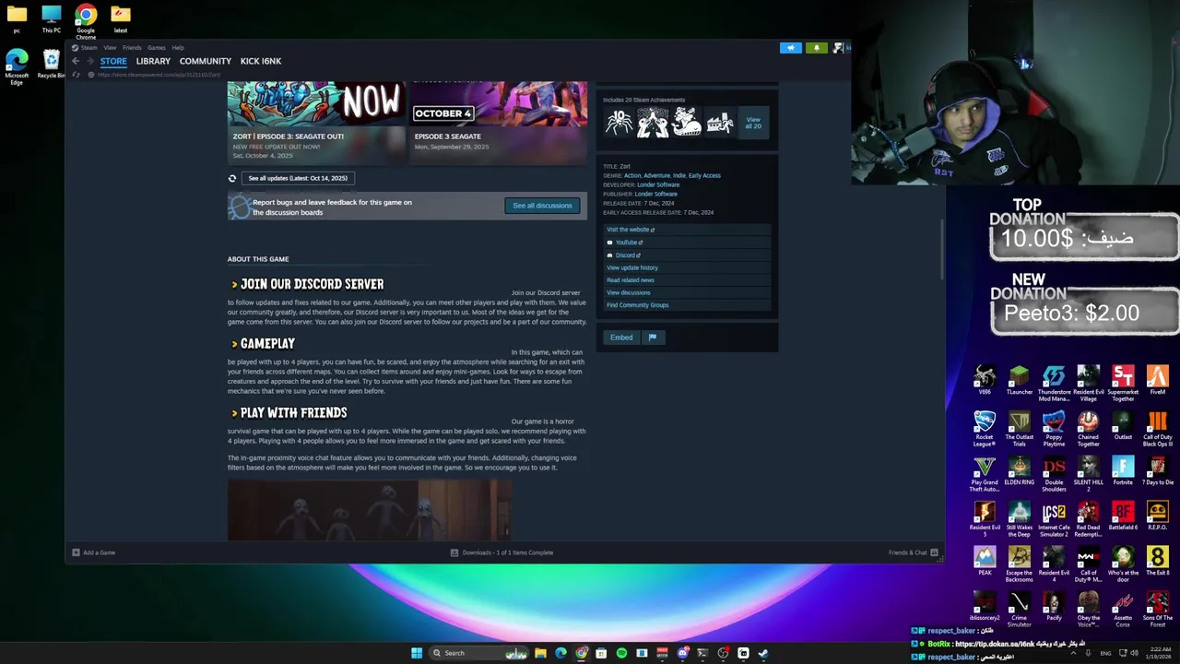Viewport: 1180px width, 664px height.
Task: Open Friends & Chat icon in Steam
Action: 934,552
